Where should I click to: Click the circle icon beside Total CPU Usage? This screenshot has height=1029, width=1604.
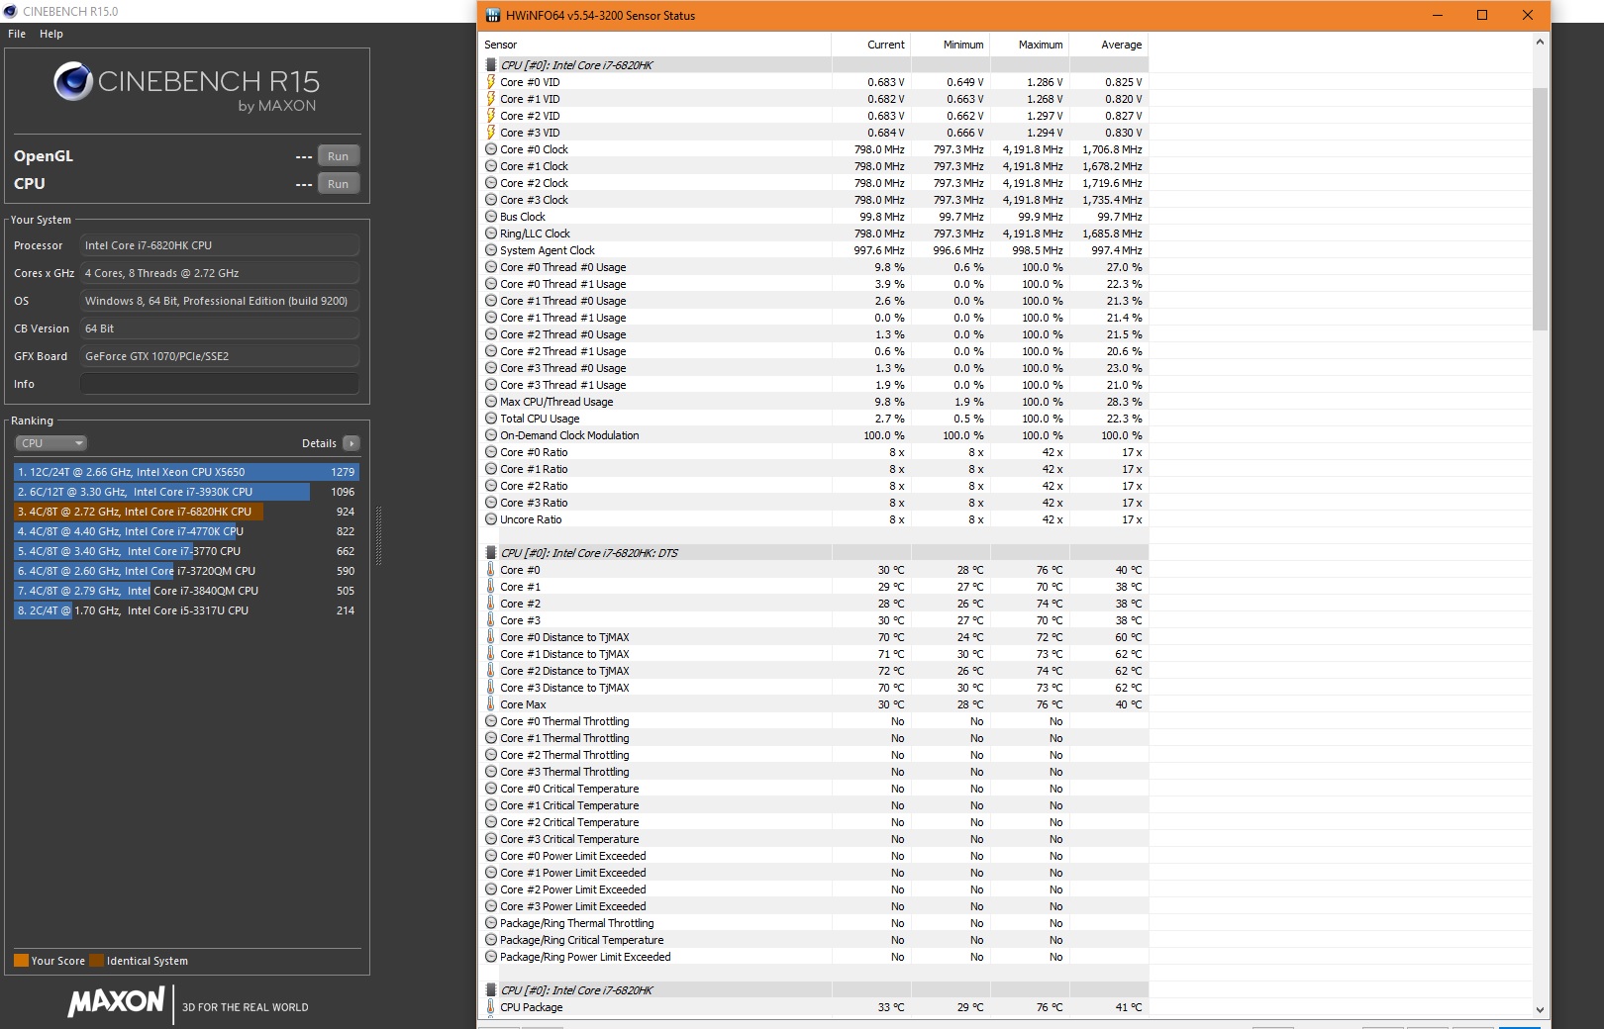[x=491, y=419]
